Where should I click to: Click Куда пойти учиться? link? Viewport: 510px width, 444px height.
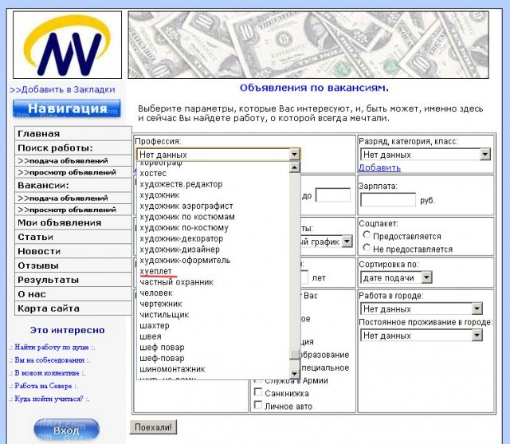click(49, 399)
